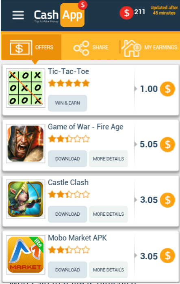
Task: Download Game of War - Fire Age
Action: [x=67, y=159]
